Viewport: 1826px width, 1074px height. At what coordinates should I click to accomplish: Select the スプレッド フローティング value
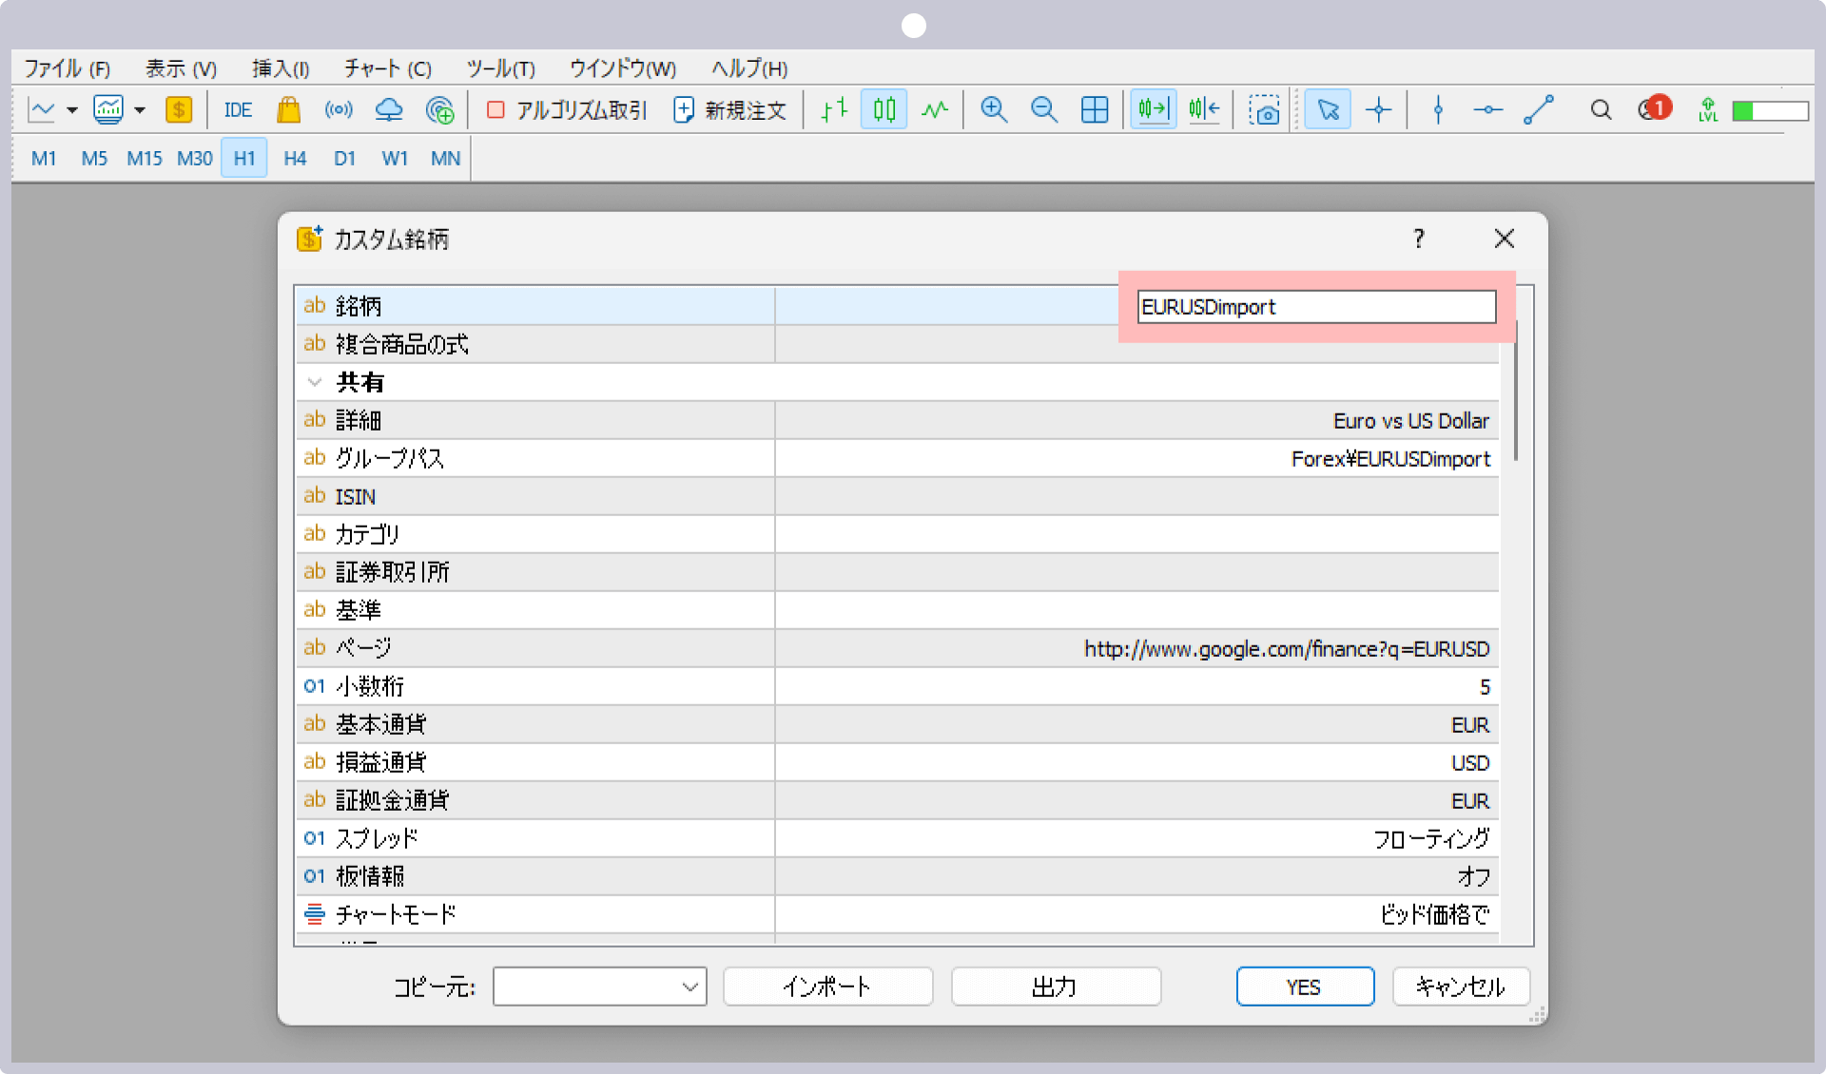[1430, 838]
